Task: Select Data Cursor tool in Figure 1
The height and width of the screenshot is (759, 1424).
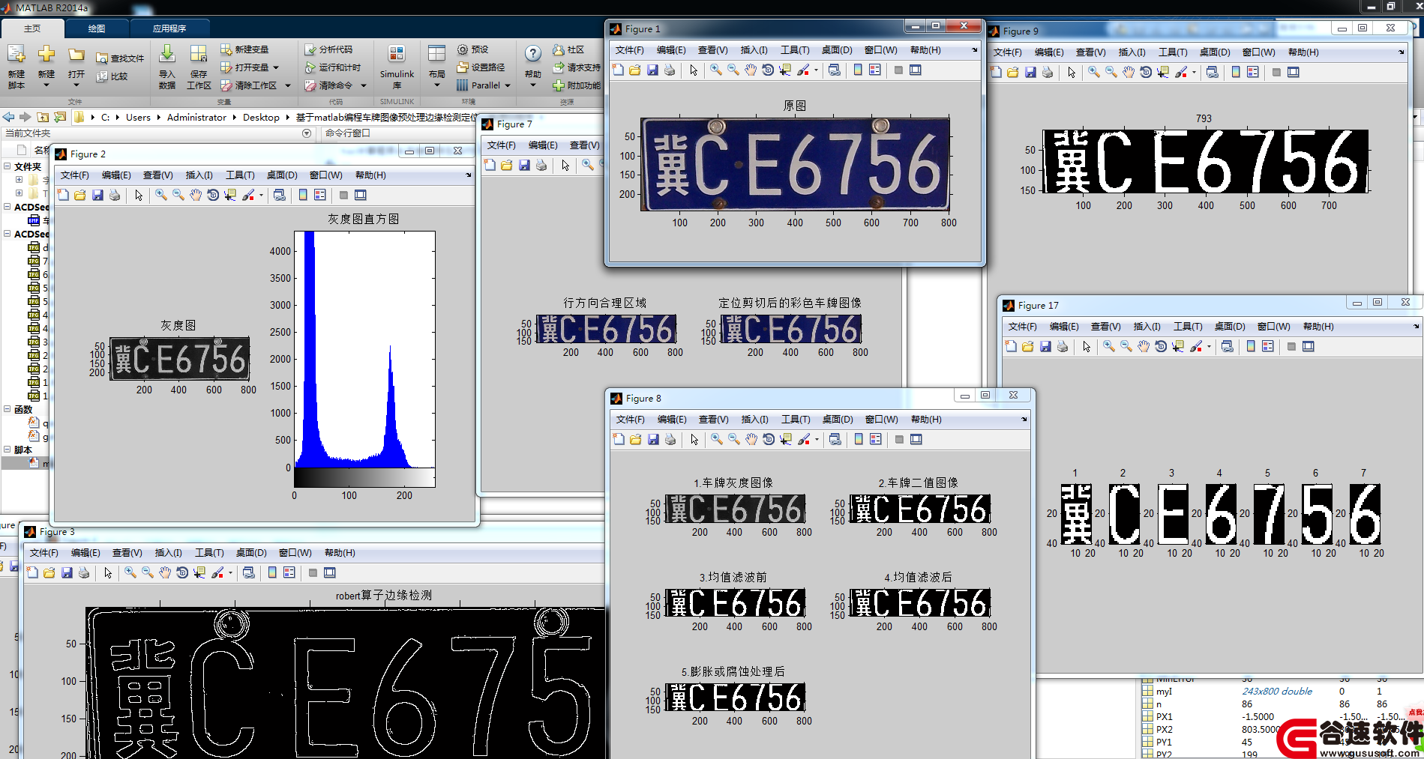Action: point(785,70)
